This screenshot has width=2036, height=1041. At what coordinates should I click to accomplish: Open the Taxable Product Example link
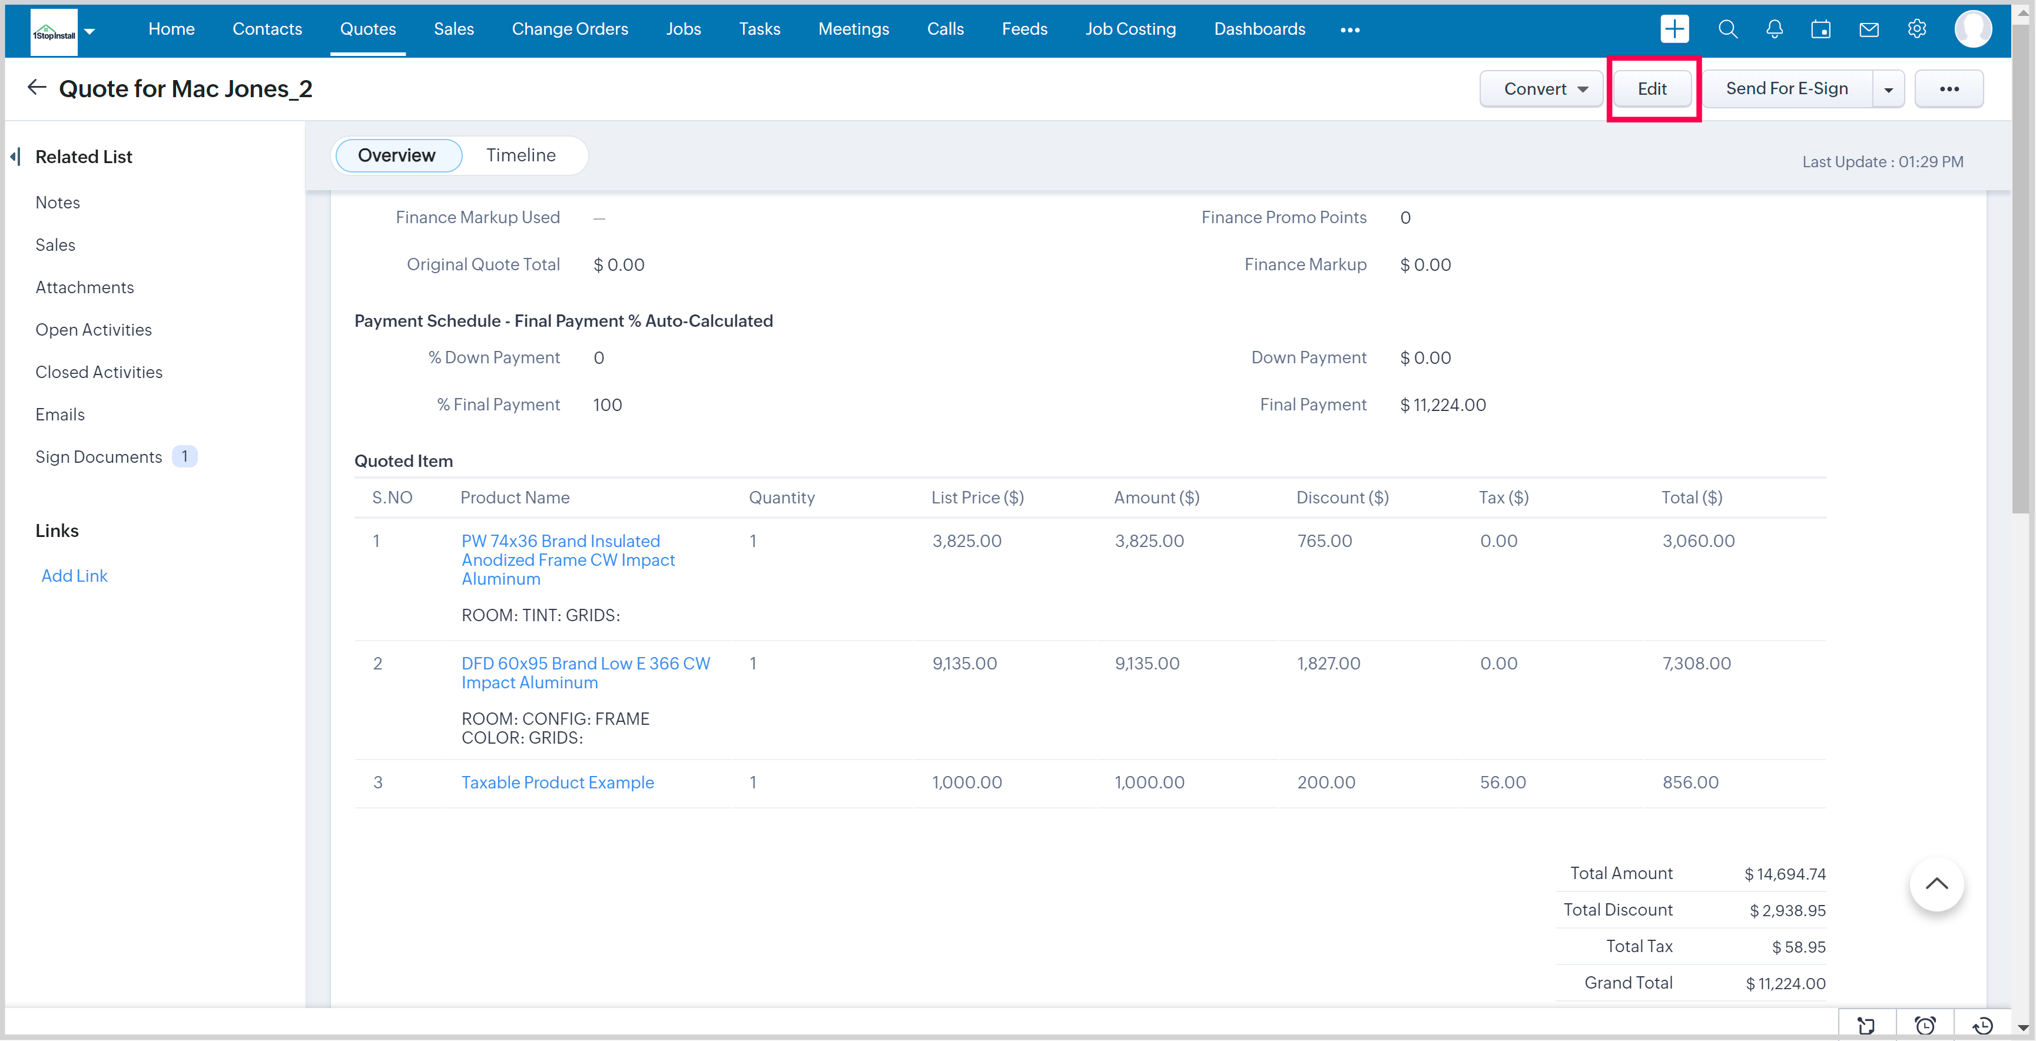(x=557, y=782)
